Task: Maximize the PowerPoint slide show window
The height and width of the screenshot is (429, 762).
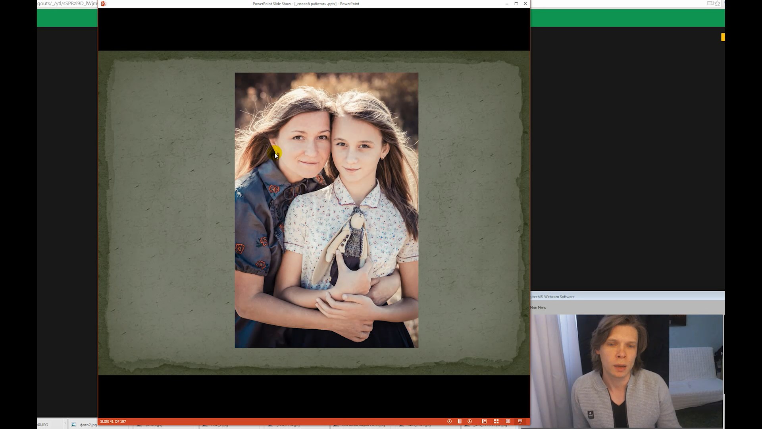Action: [516, 4]
